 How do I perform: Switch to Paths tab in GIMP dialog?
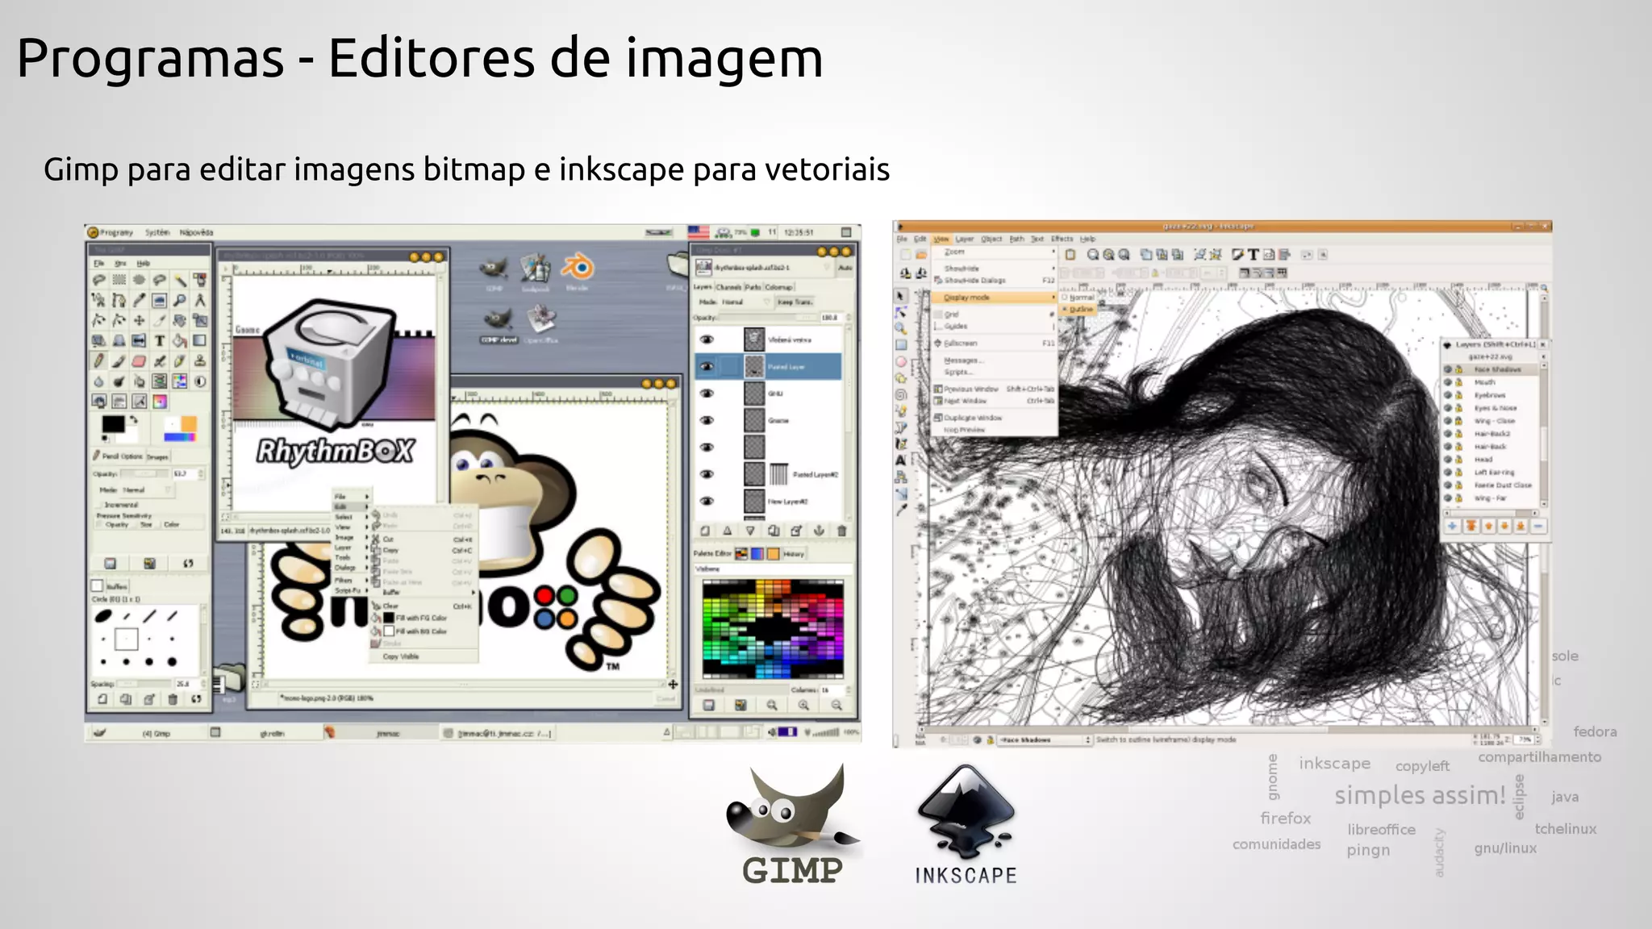tap(753, 287)
